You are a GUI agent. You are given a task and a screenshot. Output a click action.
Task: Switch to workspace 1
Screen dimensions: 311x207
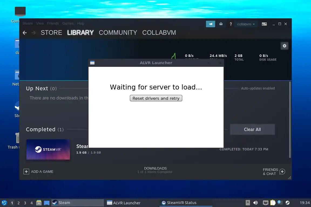(12, 203)
